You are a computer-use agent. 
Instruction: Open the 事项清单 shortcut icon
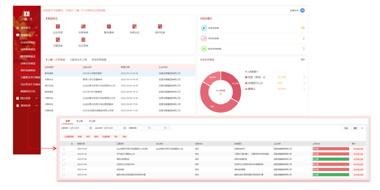(109, 27)
